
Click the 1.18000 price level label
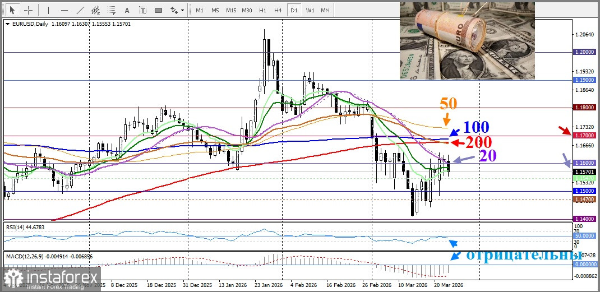tap(585, 108)
